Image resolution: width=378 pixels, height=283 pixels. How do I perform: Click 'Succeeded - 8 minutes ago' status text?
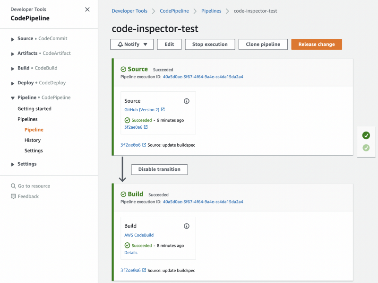(x=158, y=246)
